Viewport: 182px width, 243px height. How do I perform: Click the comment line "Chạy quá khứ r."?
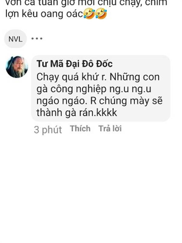pyautogui.click(x=72, y=77)
